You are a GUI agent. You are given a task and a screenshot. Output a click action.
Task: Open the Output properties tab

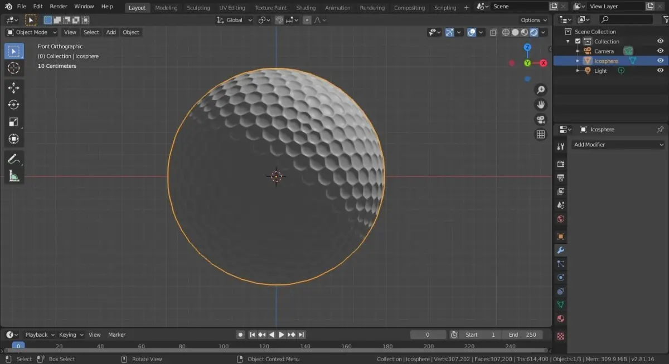coord(561,178)
